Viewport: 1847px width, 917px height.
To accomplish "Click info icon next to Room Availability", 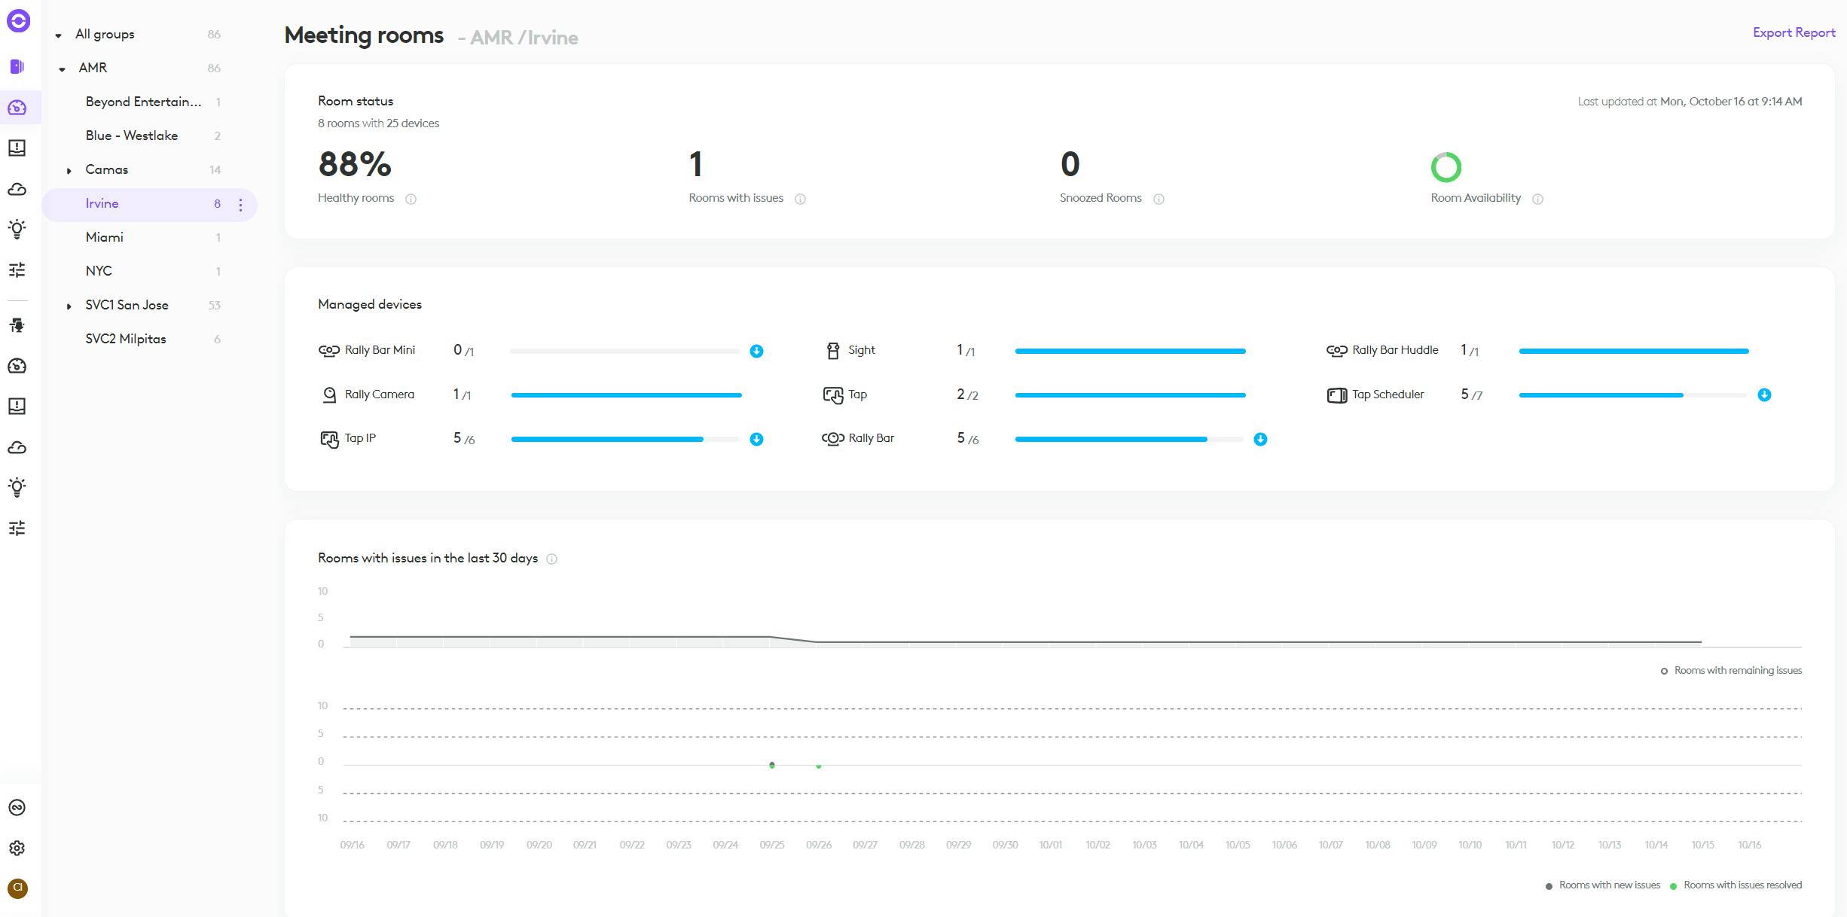I will pyautogui.click(x=1537, y=199).
